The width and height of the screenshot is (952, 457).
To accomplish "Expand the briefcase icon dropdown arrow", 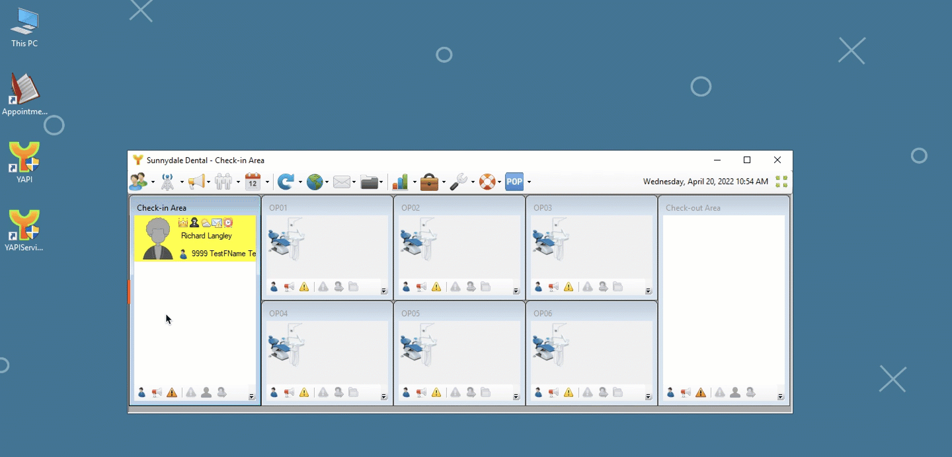I will point(444,182).
